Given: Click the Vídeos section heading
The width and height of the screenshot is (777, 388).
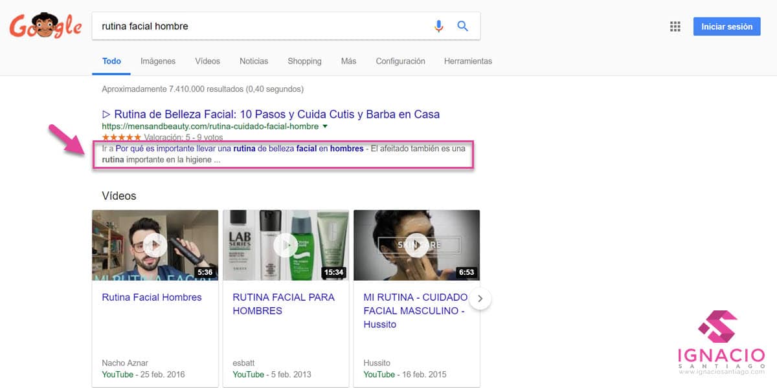Looking at the screenshot, I should (x=119, y=195).
